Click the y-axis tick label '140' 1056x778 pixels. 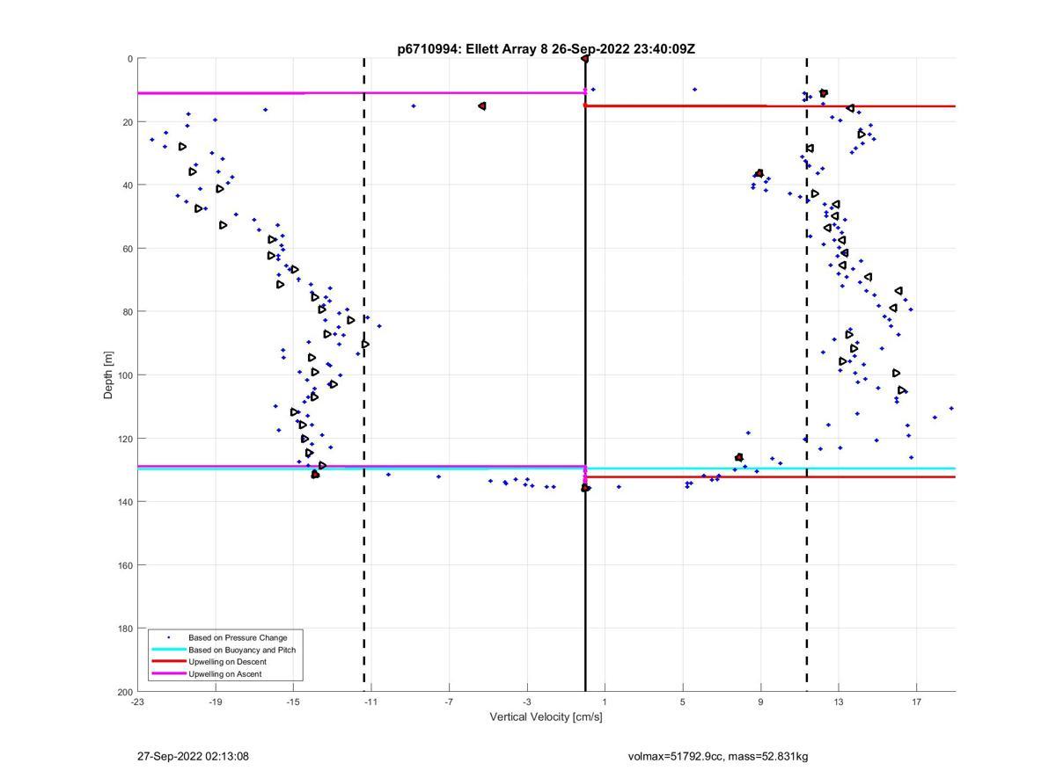(x=125, y=502)
